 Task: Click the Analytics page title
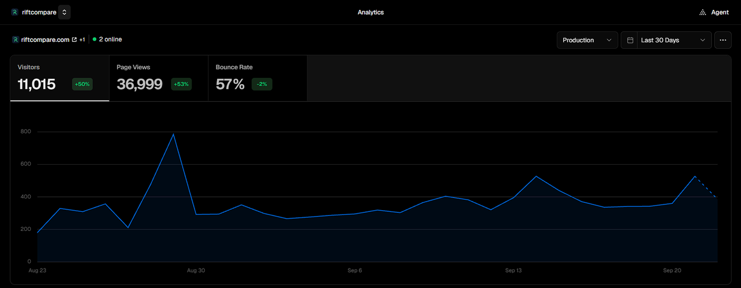click(x=370, y=12)
